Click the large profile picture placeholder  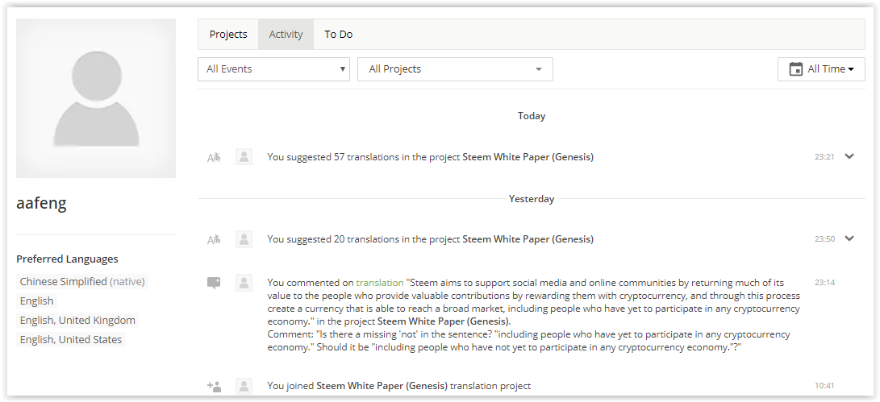[96, 98]
